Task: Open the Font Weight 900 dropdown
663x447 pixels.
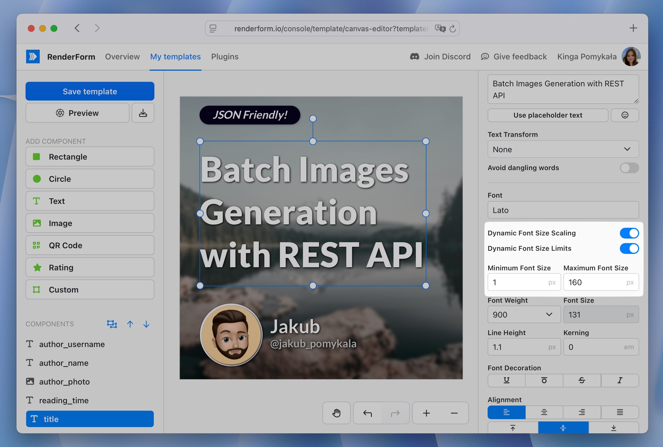Action: (524, 314)
